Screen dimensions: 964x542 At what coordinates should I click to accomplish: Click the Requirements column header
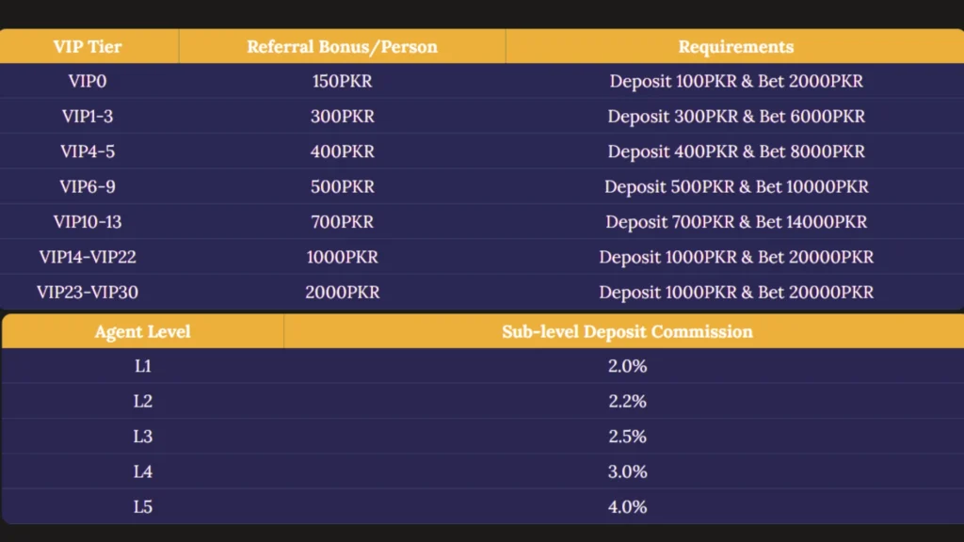[x=735, y=46]
